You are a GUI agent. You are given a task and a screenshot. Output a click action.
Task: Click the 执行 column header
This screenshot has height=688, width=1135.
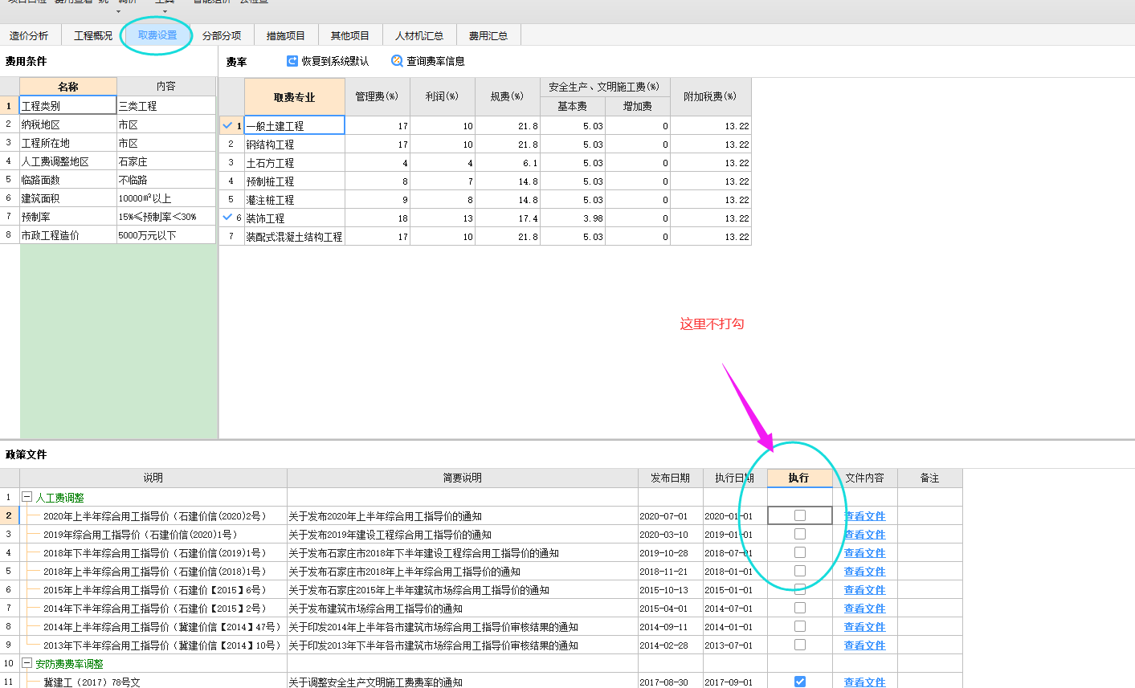[x=799, y=478]
